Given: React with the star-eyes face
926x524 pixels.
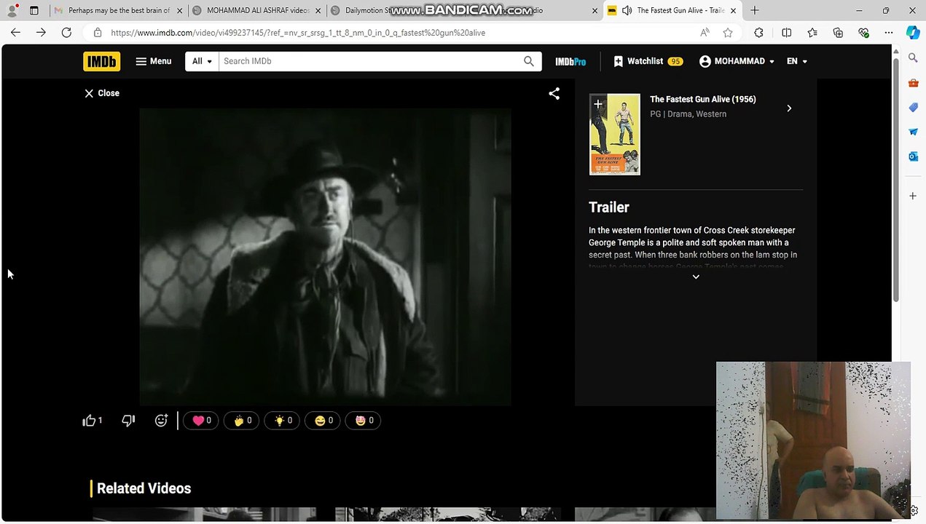Looking at the screenshot, I should coord(364,421).
